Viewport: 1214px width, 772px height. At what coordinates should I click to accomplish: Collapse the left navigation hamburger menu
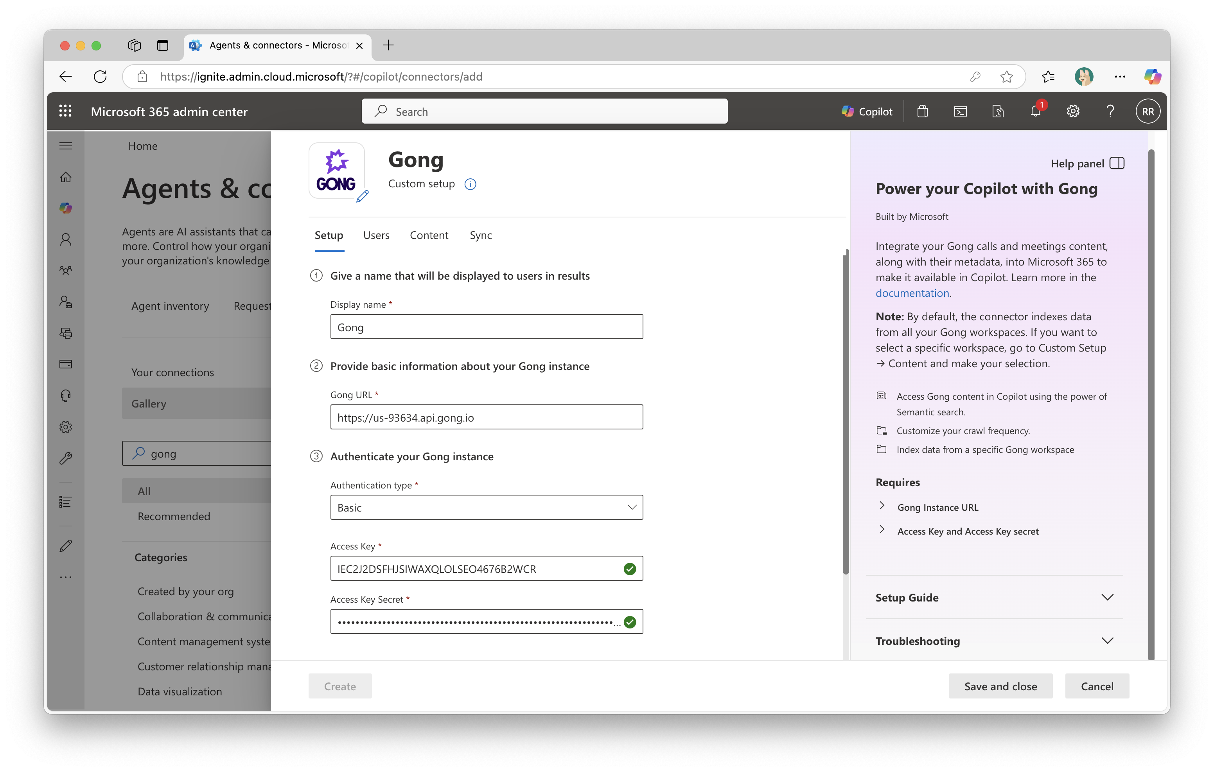(x=66, y=146)
